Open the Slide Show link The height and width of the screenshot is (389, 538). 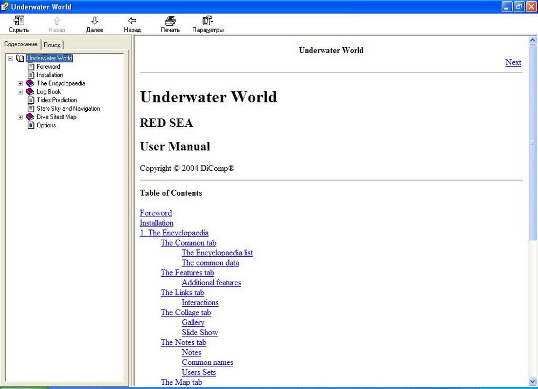click(200, 332)
